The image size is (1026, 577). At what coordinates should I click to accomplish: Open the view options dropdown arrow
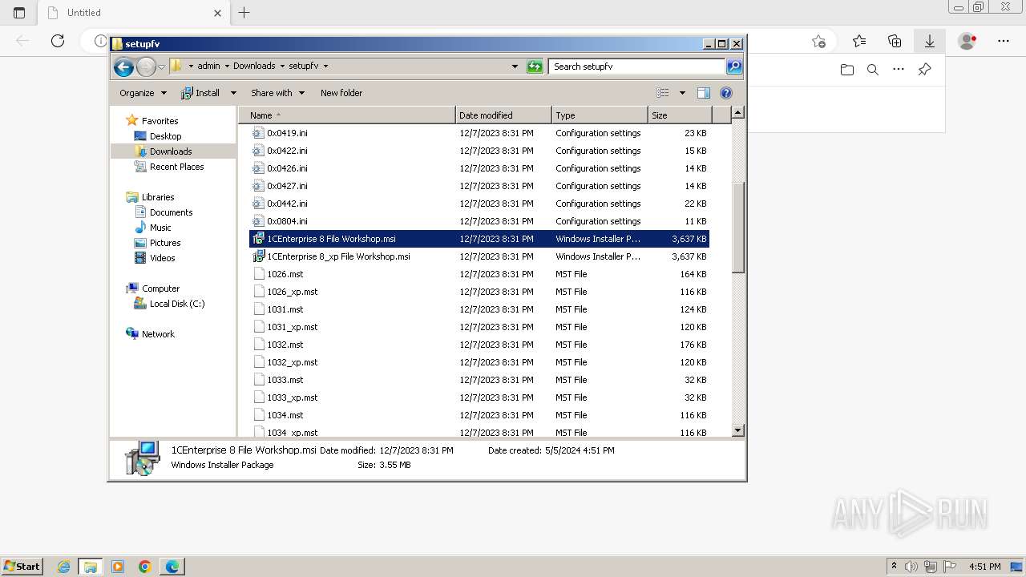coord(682,93)
